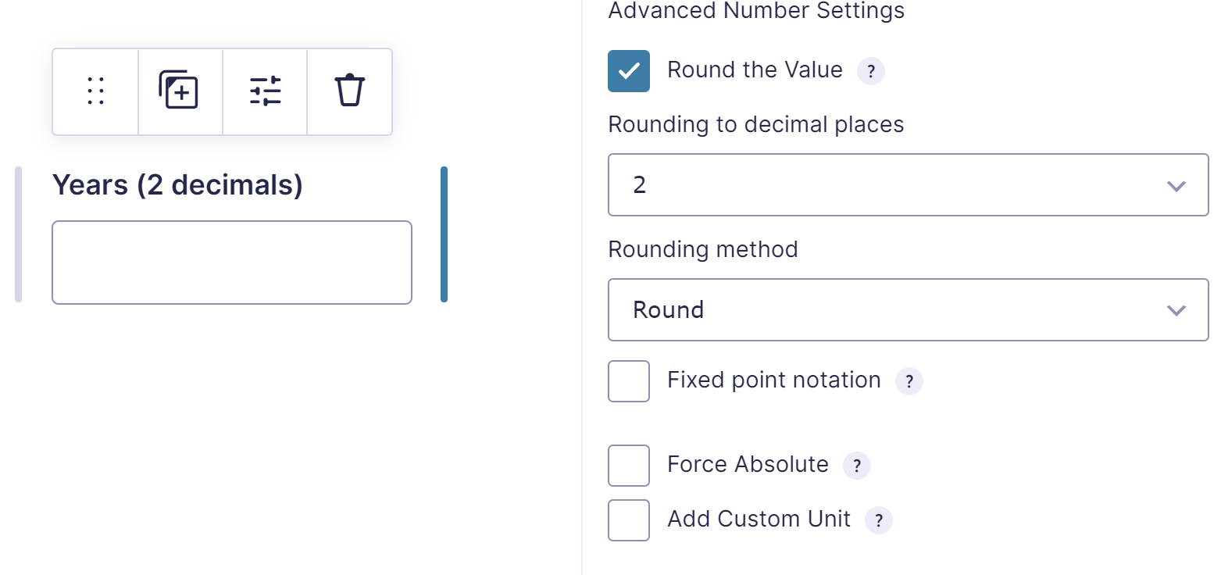Viewport: 1221px width, 575px height.
Task: Open field settings sliders icon
Action: point(265,91)
